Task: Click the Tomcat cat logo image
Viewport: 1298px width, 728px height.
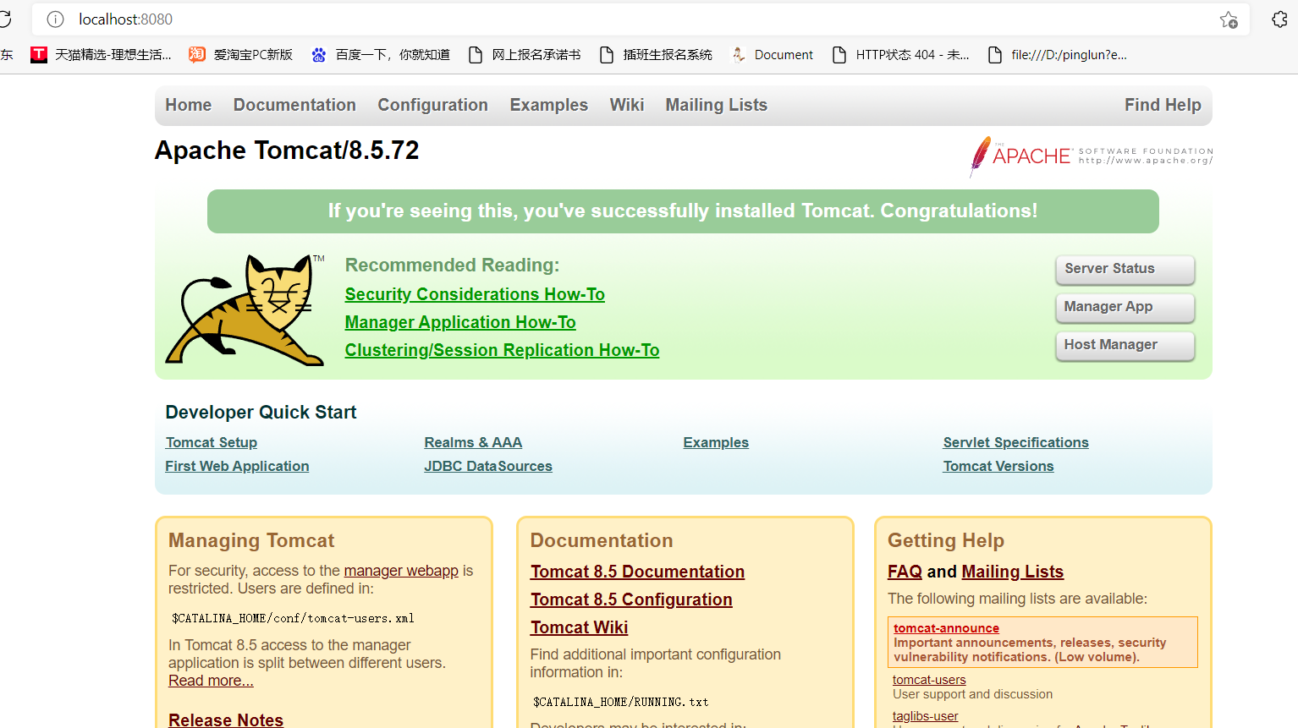Action: (245, 309)
